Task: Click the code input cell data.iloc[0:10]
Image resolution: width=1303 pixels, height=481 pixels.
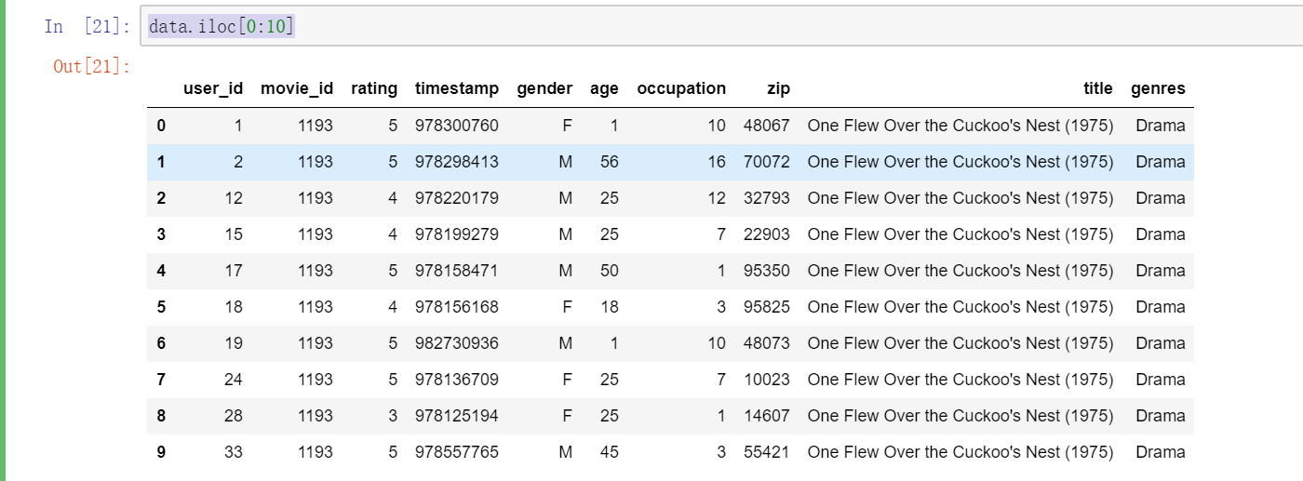Action: [721, 26]
